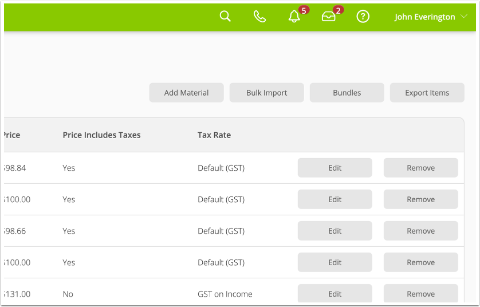Remove the GST on Income material
480x307 pixels.
421,293
